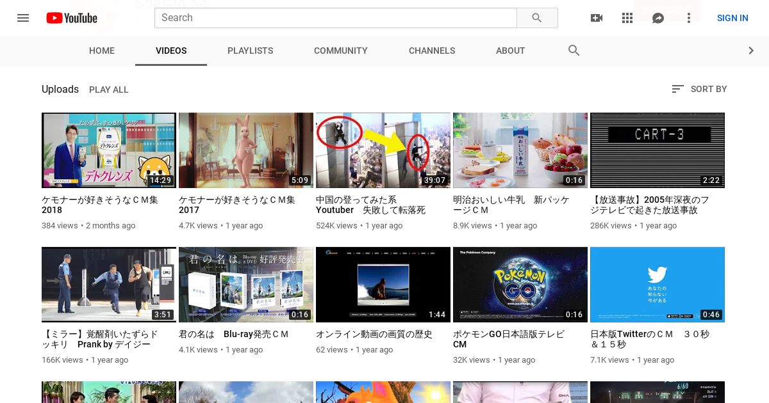Open the Sort By dropdown
The height and width of the screenshot is (403, 769).
tap(699, 89)
